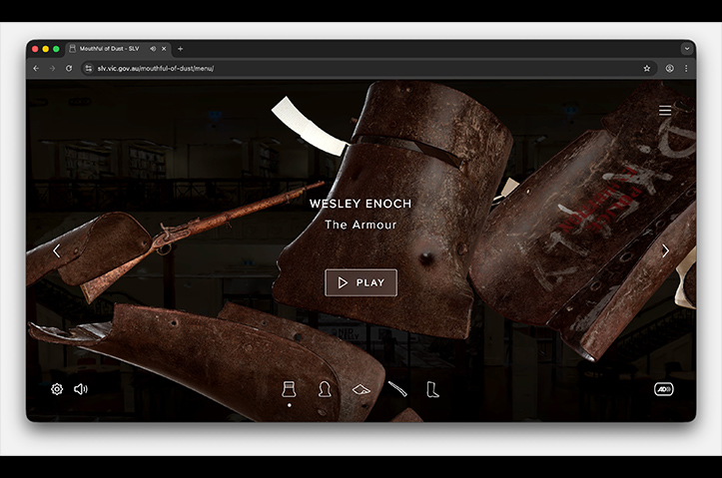This screenshot has width=722, height=478.
Task: Open the browser three-dot menu
Action: 686,68
